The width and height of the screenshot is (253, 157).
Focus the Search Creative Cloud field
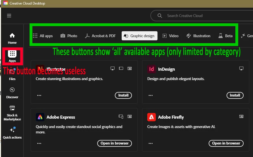[x=202, y=16]
